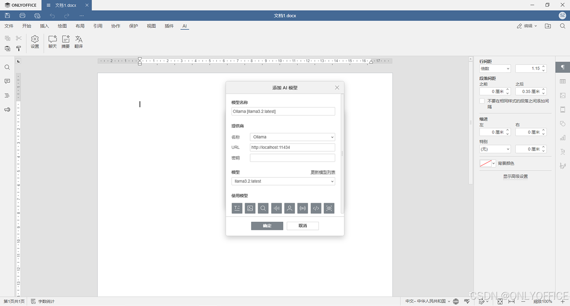The image size is (570, 306).
Task: Click the 更新模型列表 link
Action: 323,173
